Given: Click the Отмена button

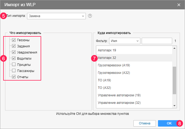Looking at the screenshot, I should pos(144,123).
